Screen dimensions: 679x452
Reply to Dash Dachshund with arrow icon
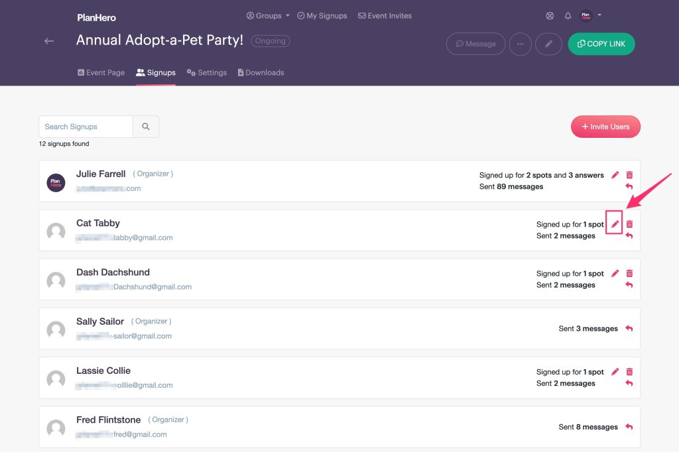[x=629, y=284]
